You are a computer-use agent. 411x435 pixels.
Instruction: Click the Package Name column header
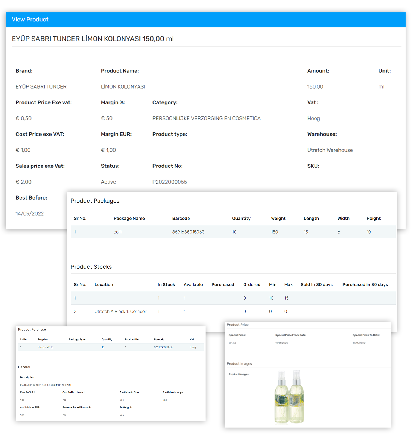click(129, 219)
